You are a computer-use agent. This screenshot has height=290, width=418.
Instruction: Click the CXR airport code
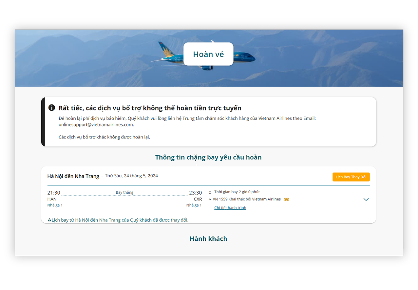point(198,199)
